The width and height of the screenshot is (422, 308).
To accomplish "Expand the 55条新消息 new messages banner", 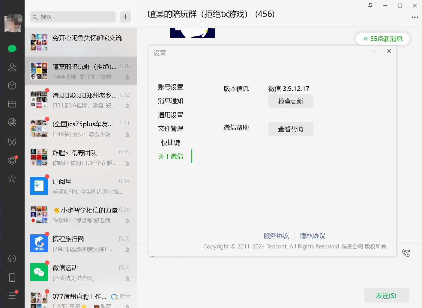I will click(x=382, y=39).
